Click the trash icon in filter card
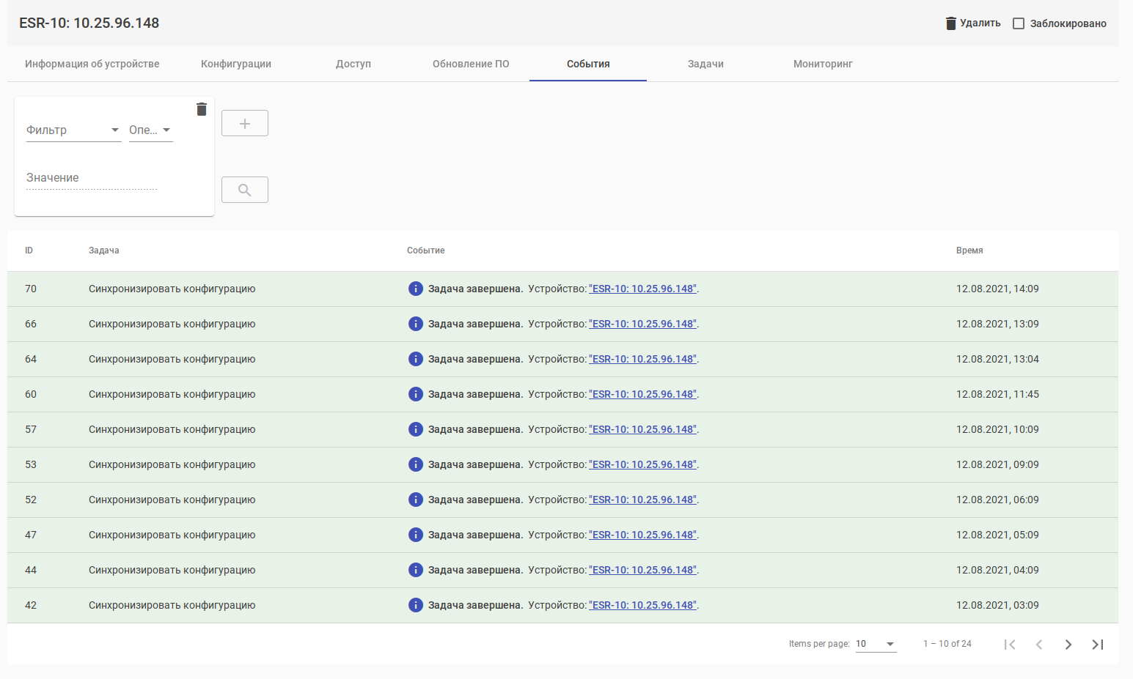 pyautogui.click(x=202, y=109)
